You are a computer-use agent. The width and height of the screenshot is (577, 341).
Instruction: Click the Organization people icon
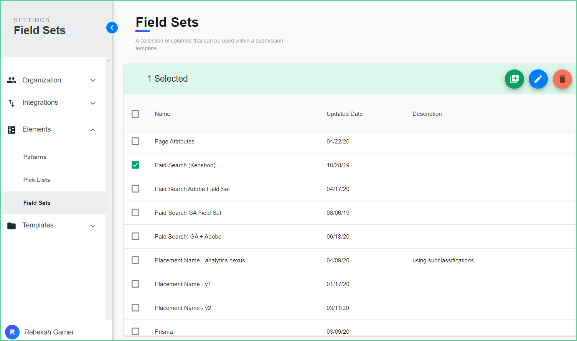click(12, 80)
